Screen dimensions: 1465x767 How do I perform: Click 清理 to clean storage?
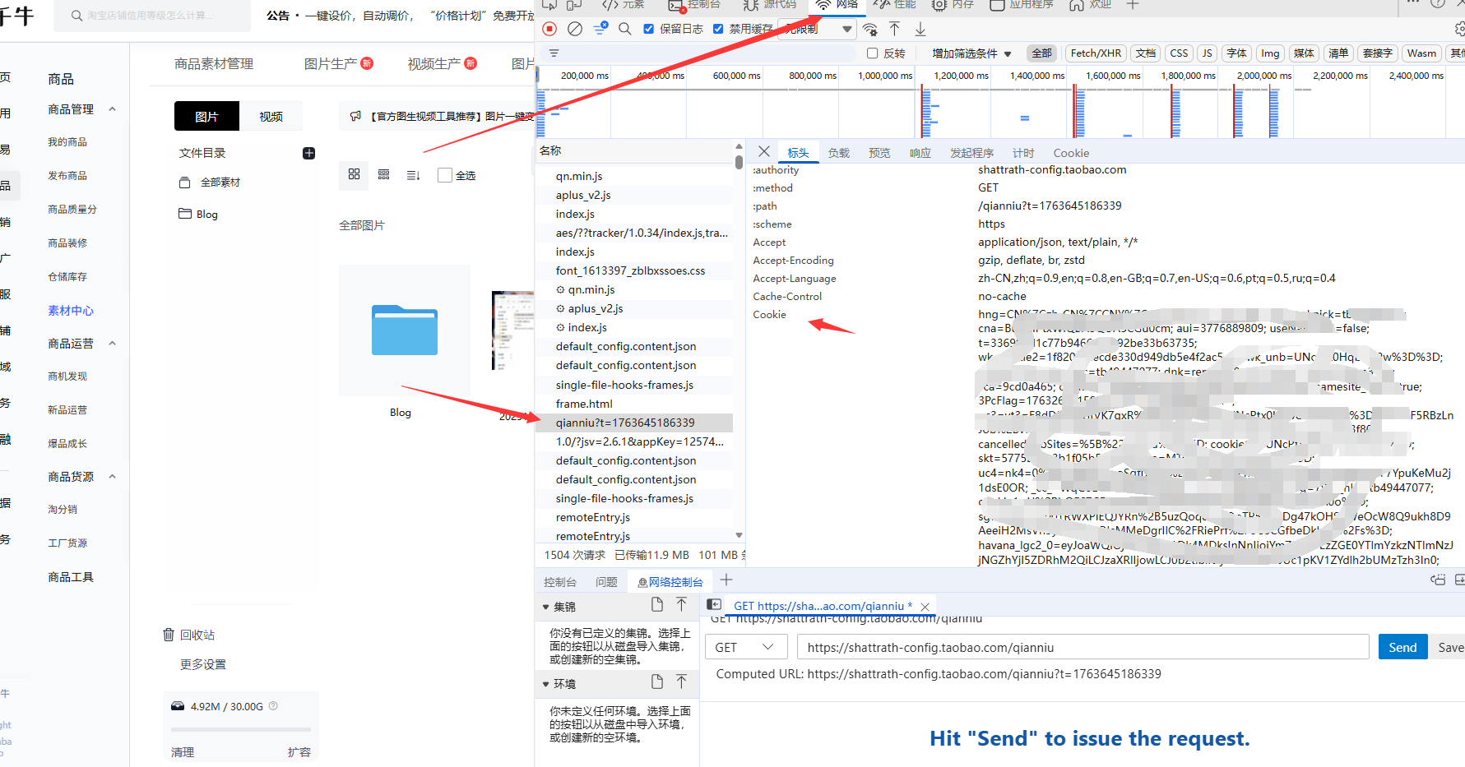coord(183,752)
